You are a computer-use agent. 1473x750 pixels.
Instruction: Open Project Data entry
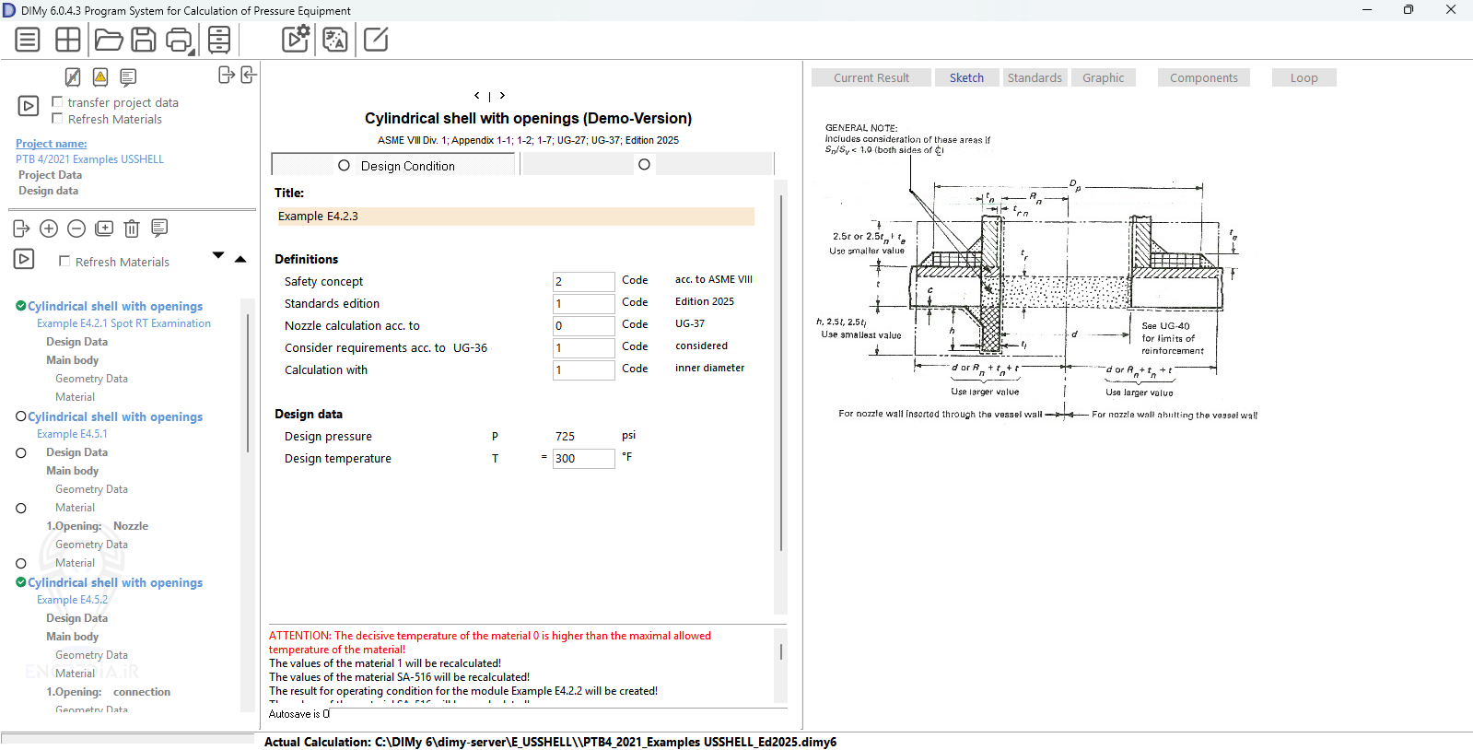(50, 175)
